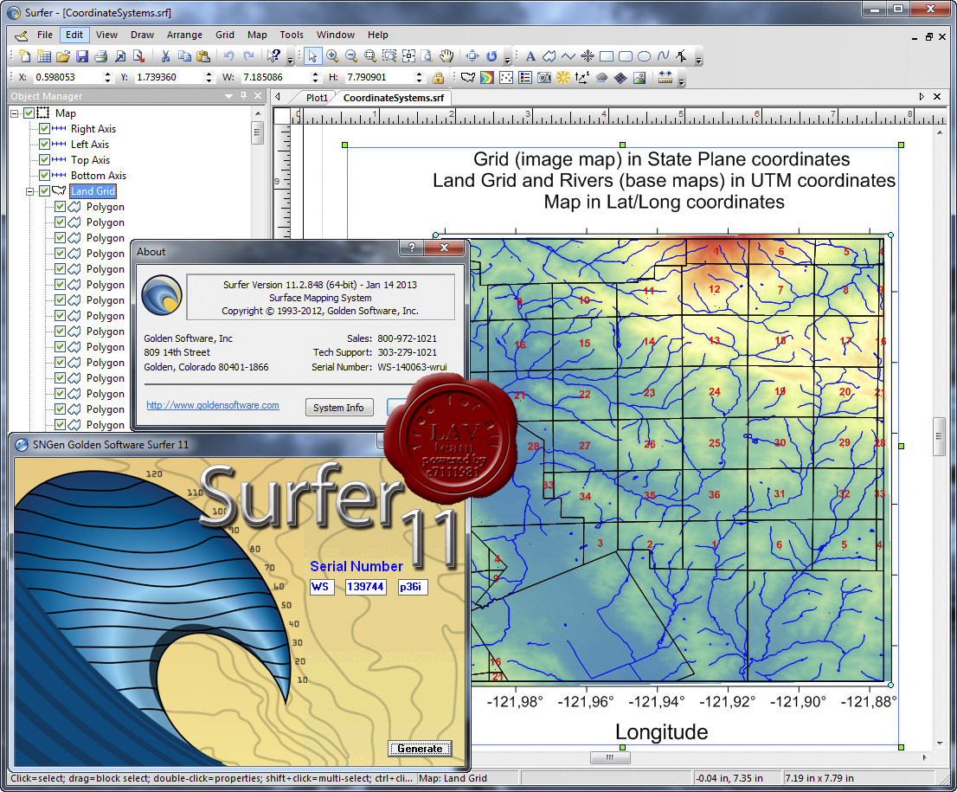Image resolution: width=957 pixels, height=792 pixels.
Task: Click the Measure ruler icon
Action: click(x=665, y=77)
